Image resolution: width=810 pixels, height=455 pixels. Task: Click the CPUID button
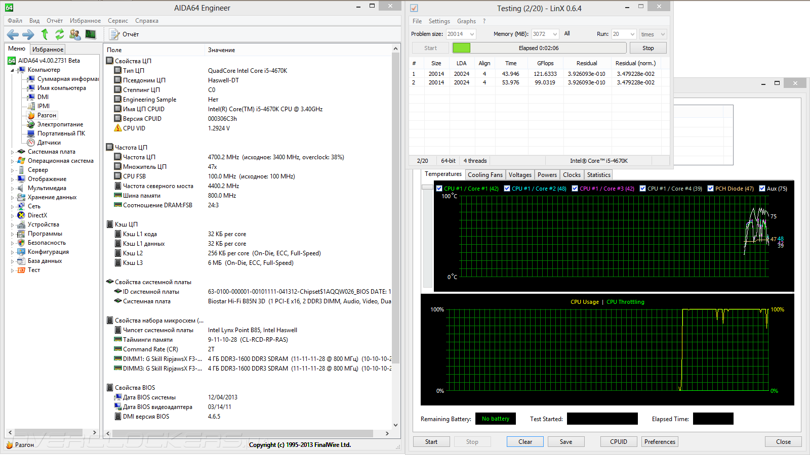click(x=618, y=442)
